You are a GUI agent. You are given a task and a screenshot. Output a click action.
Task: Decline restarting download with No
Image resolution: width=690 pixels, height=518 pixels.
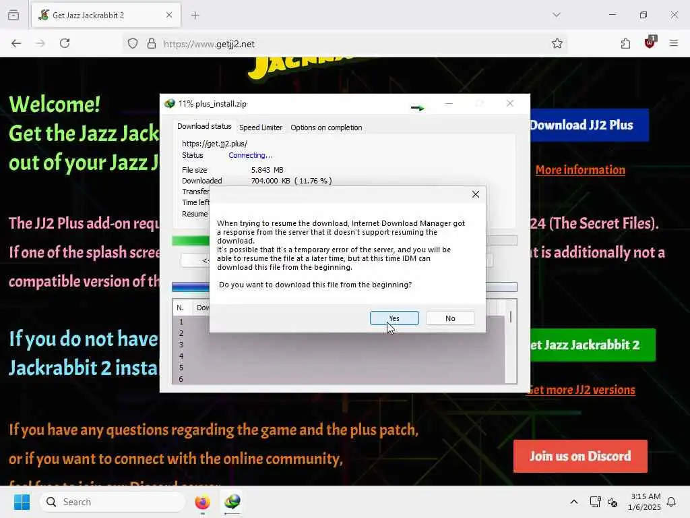click(x=450, y=318)
